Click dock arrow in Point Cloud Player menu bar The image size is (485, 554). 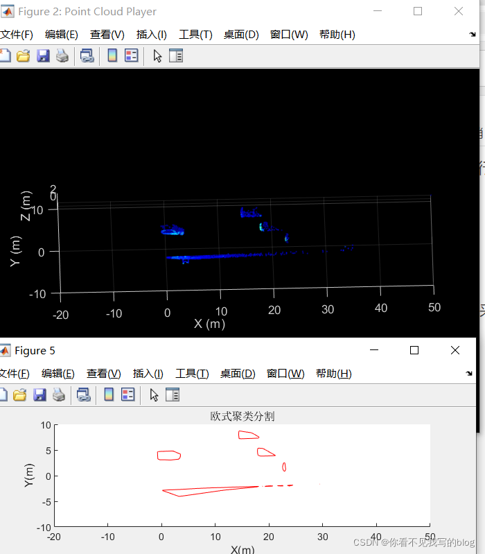click(x=473, y=34)
